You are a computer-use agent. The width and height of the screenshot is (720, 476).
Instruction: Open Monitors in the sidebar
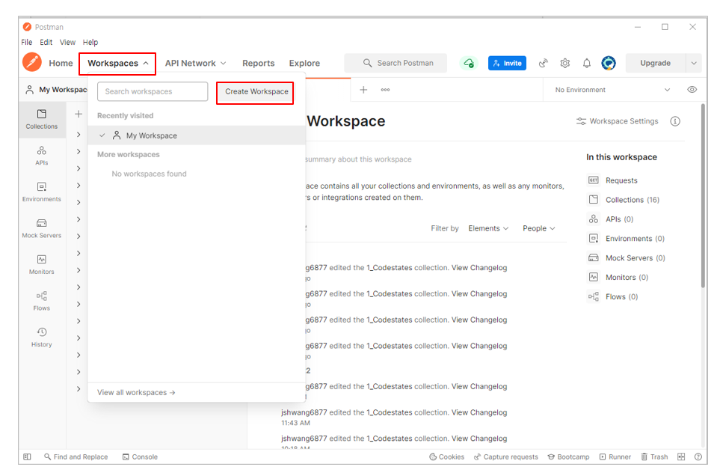(x=42, y=265)
